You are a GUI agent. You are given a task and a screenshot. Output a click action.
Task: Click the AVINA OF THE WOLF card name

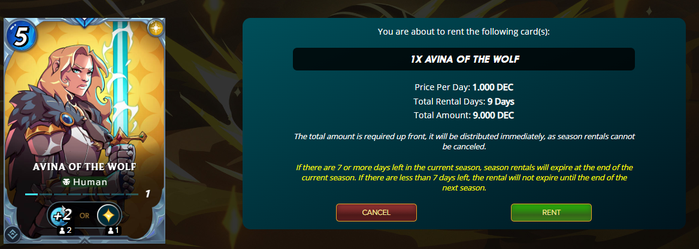84,167
